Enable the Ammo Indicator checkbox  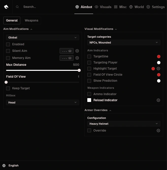[89, 94]
